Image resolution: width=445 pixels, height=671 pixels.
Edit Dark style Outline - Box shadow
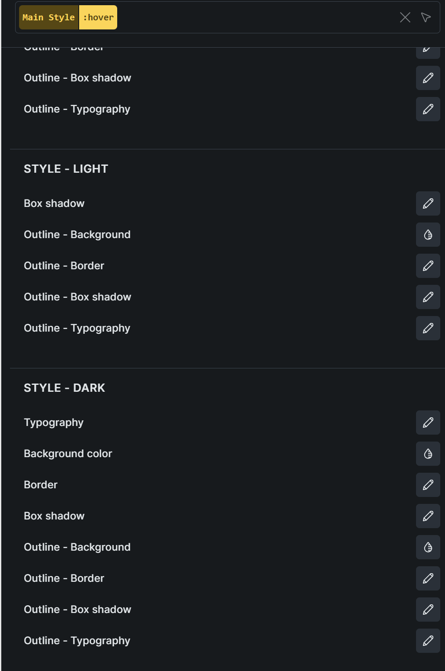pos(428,610)
